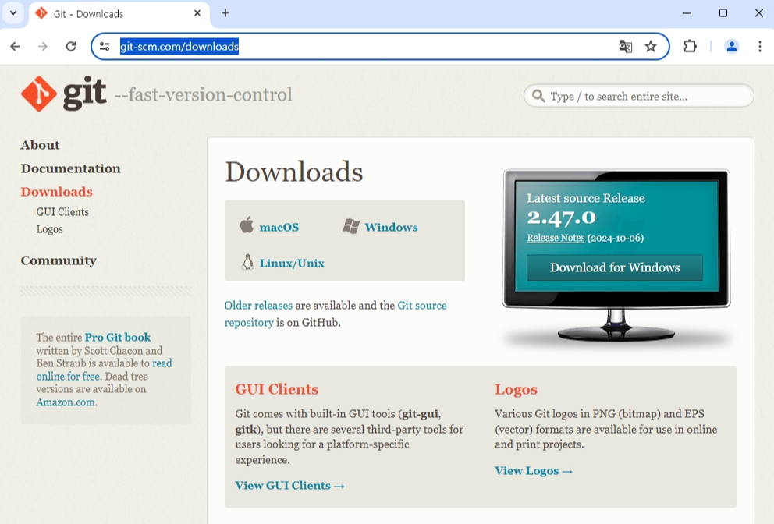The width and height of the screenshot is (774, 524).
Task: Click the magnifier icon in site search
Action: click(x=538, y=96)
